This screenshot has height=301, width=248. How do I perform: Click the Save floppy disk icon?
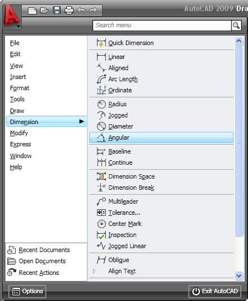coord(57,10)
